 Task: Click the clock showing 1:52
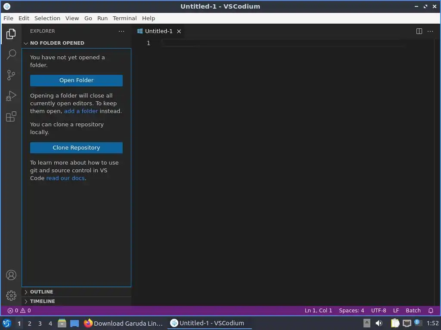432,323
